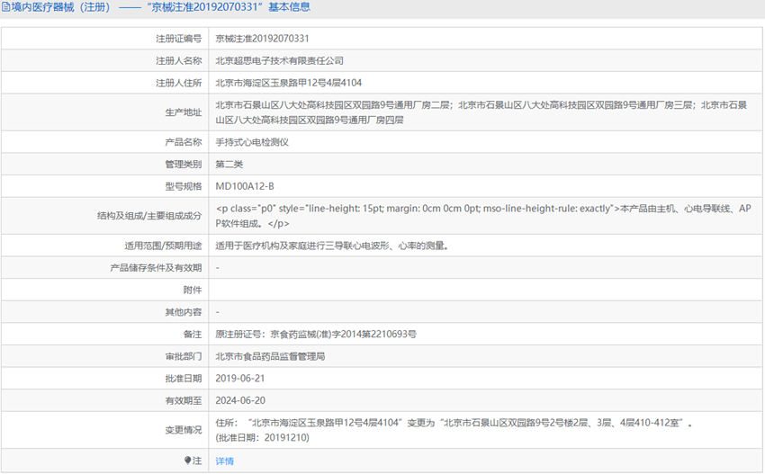Click the bulb icon beside 注 label

click(187, 461)
